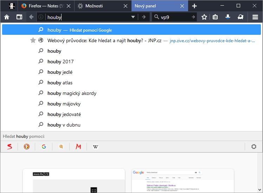Choose 'houby atlas' suggestion
The image size is (263, 193).
(131, 83)
